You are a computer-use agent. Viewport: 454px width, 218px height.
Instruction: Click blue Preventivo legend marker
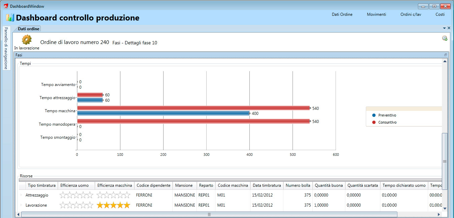374,115
